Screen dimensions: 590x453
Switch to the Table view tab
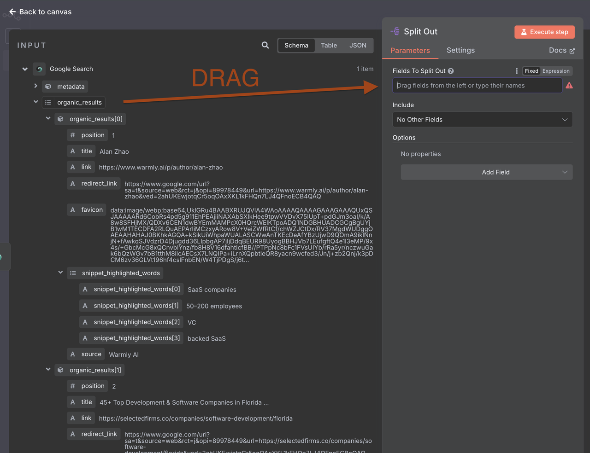(329, 45)
